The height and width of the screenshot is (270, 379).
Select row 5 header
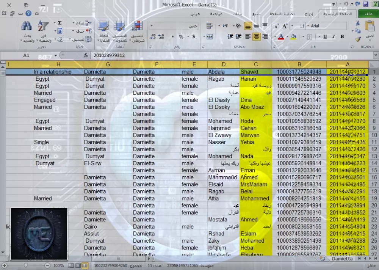pyautogui.click(x=374, y=100)
